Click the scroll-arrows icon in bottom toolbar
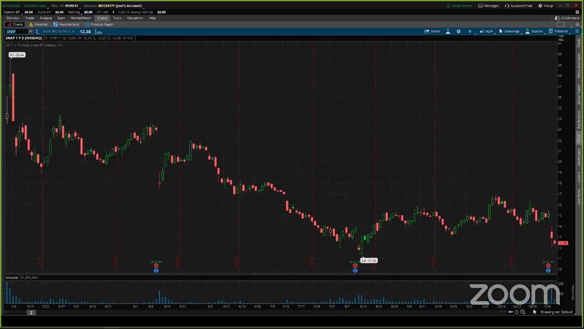 coord(511,312)
